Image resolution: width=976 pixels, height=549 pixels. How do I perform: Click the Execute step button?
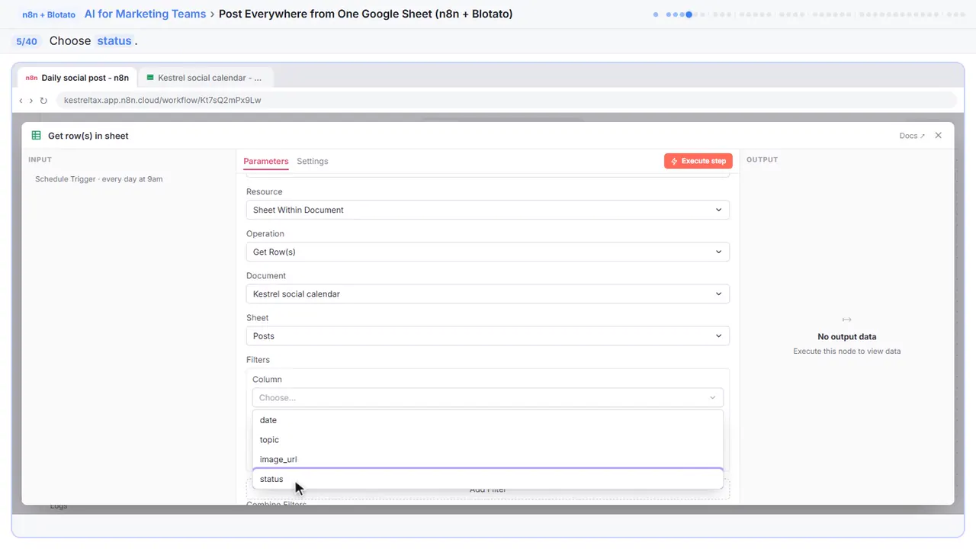[698, 161]
